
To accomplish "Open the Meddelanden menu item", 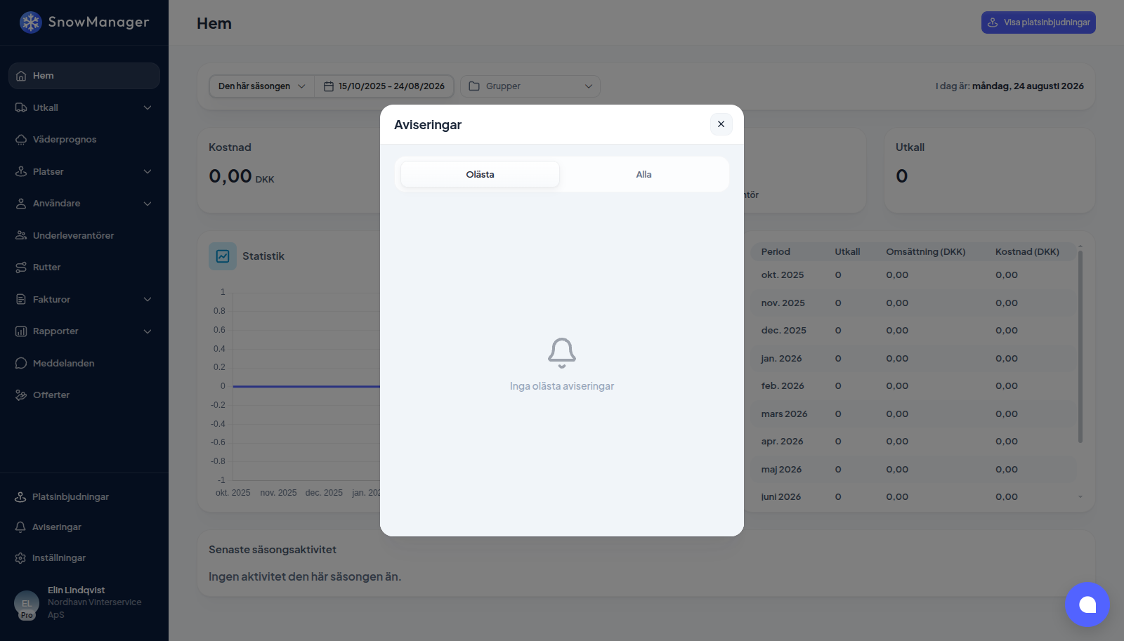I will point(84,363).
